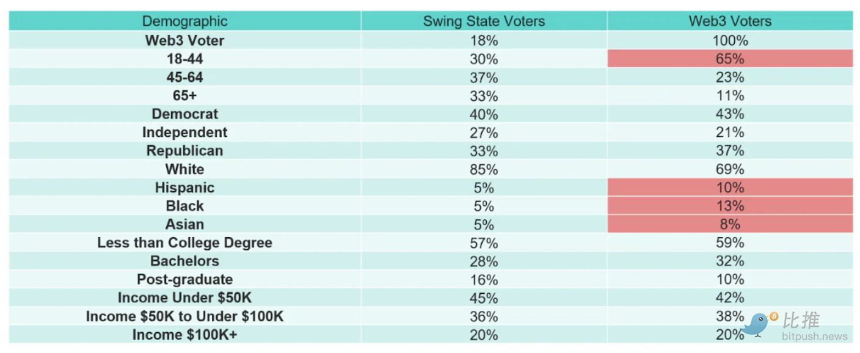Select the Demographic column header
Image resolution: width=860 pixels, height=353 pixels.
[x=184, y=21]
